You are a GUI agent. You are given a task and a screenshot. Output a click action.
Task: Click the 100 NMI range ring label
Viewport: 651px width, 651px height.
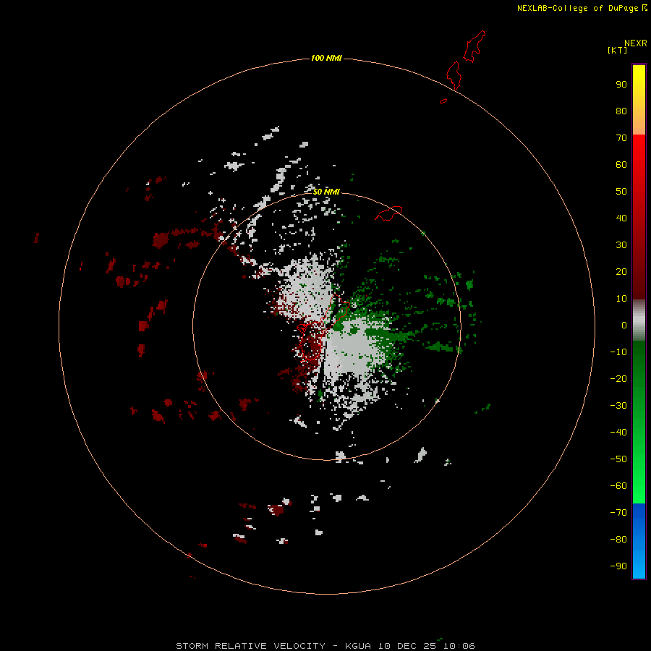[x=326, y=58]
